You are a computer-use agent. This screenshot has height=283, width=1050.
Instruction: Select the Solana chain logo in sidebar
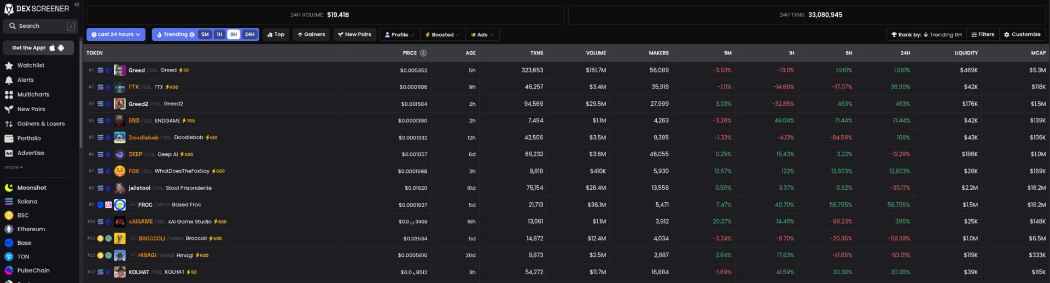(9, 202)
